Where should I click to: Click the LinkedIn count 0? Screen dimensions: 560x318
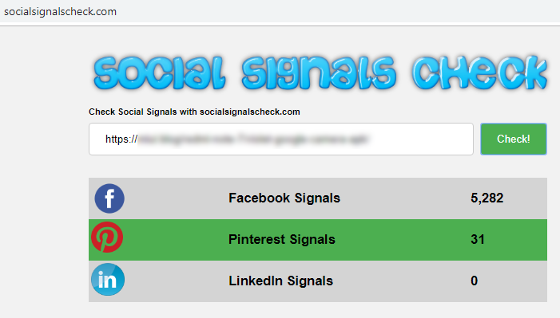pyautogui.click(x=474, y=281)
